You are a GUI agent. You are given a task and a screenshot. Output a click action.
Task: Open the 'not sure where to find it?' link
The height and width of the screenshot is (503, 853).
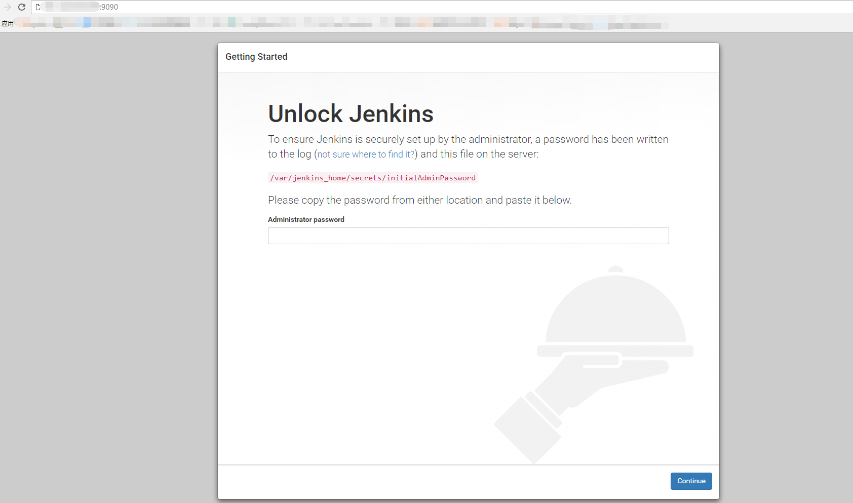366,154
